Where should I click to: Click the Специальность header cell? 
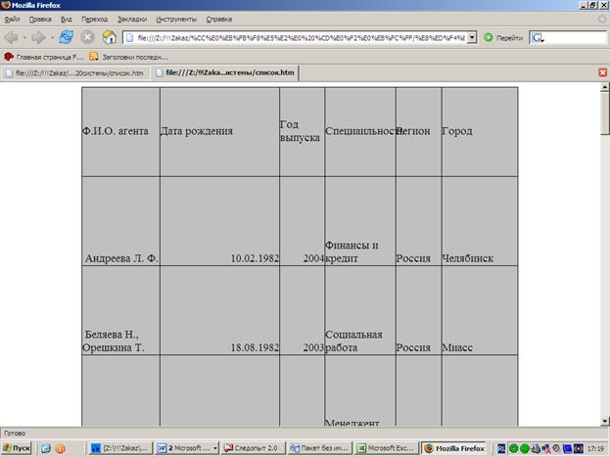click(x=360, y=131)
